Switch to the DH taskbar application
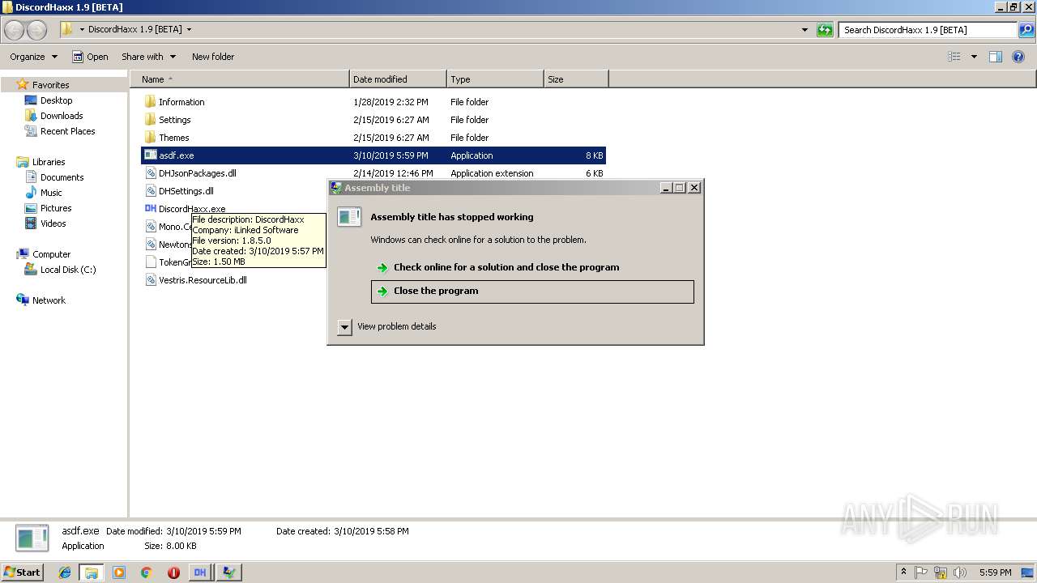The width and height of the screenshot is (1037, 583). (x=200, y=572)
